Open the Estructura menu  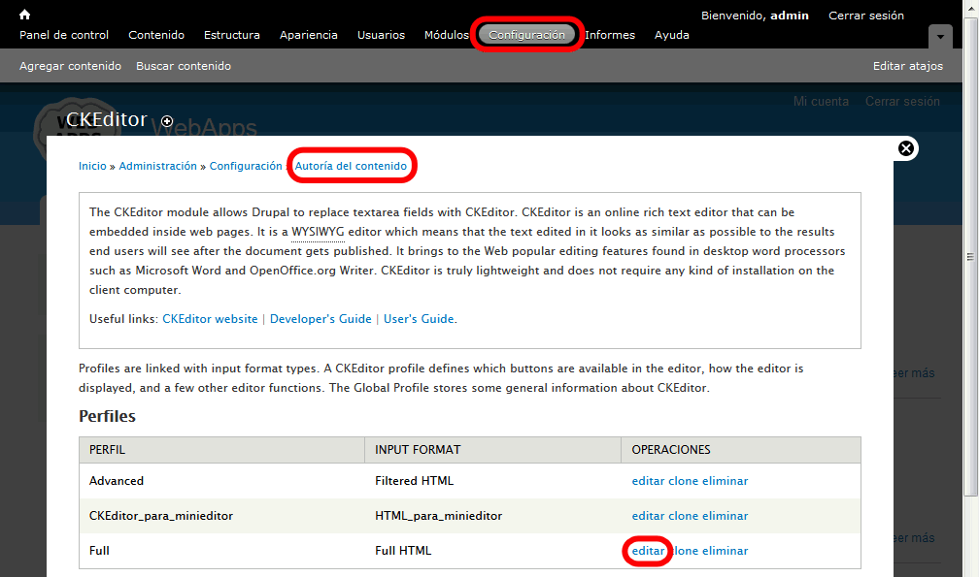[231, 35]
